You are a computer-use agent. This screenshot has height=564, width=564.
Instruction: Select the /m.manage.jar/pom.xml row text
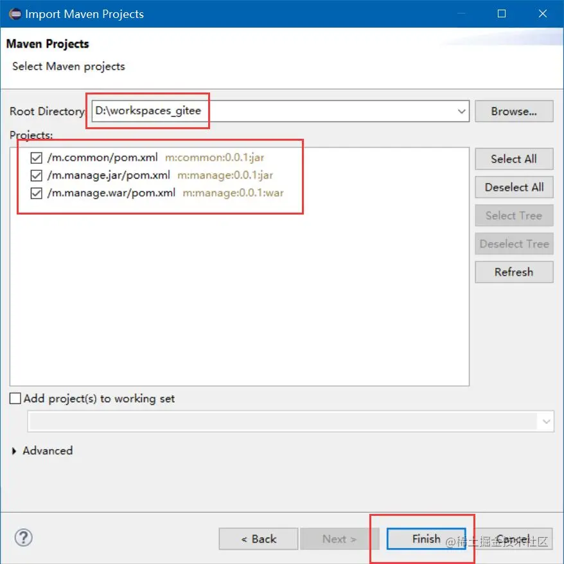[109, 175]
